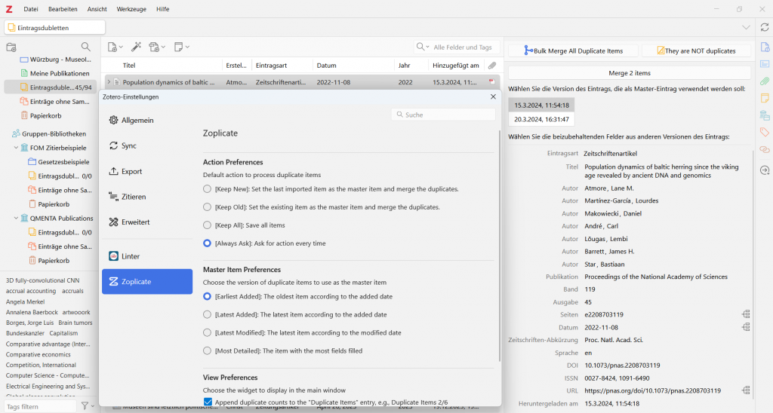Select Latest Added master item option

207,314
